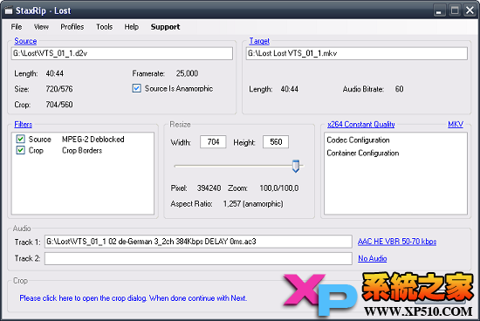Open the bold Support menu
Viewport: 480px width, 321px height.
165,27
